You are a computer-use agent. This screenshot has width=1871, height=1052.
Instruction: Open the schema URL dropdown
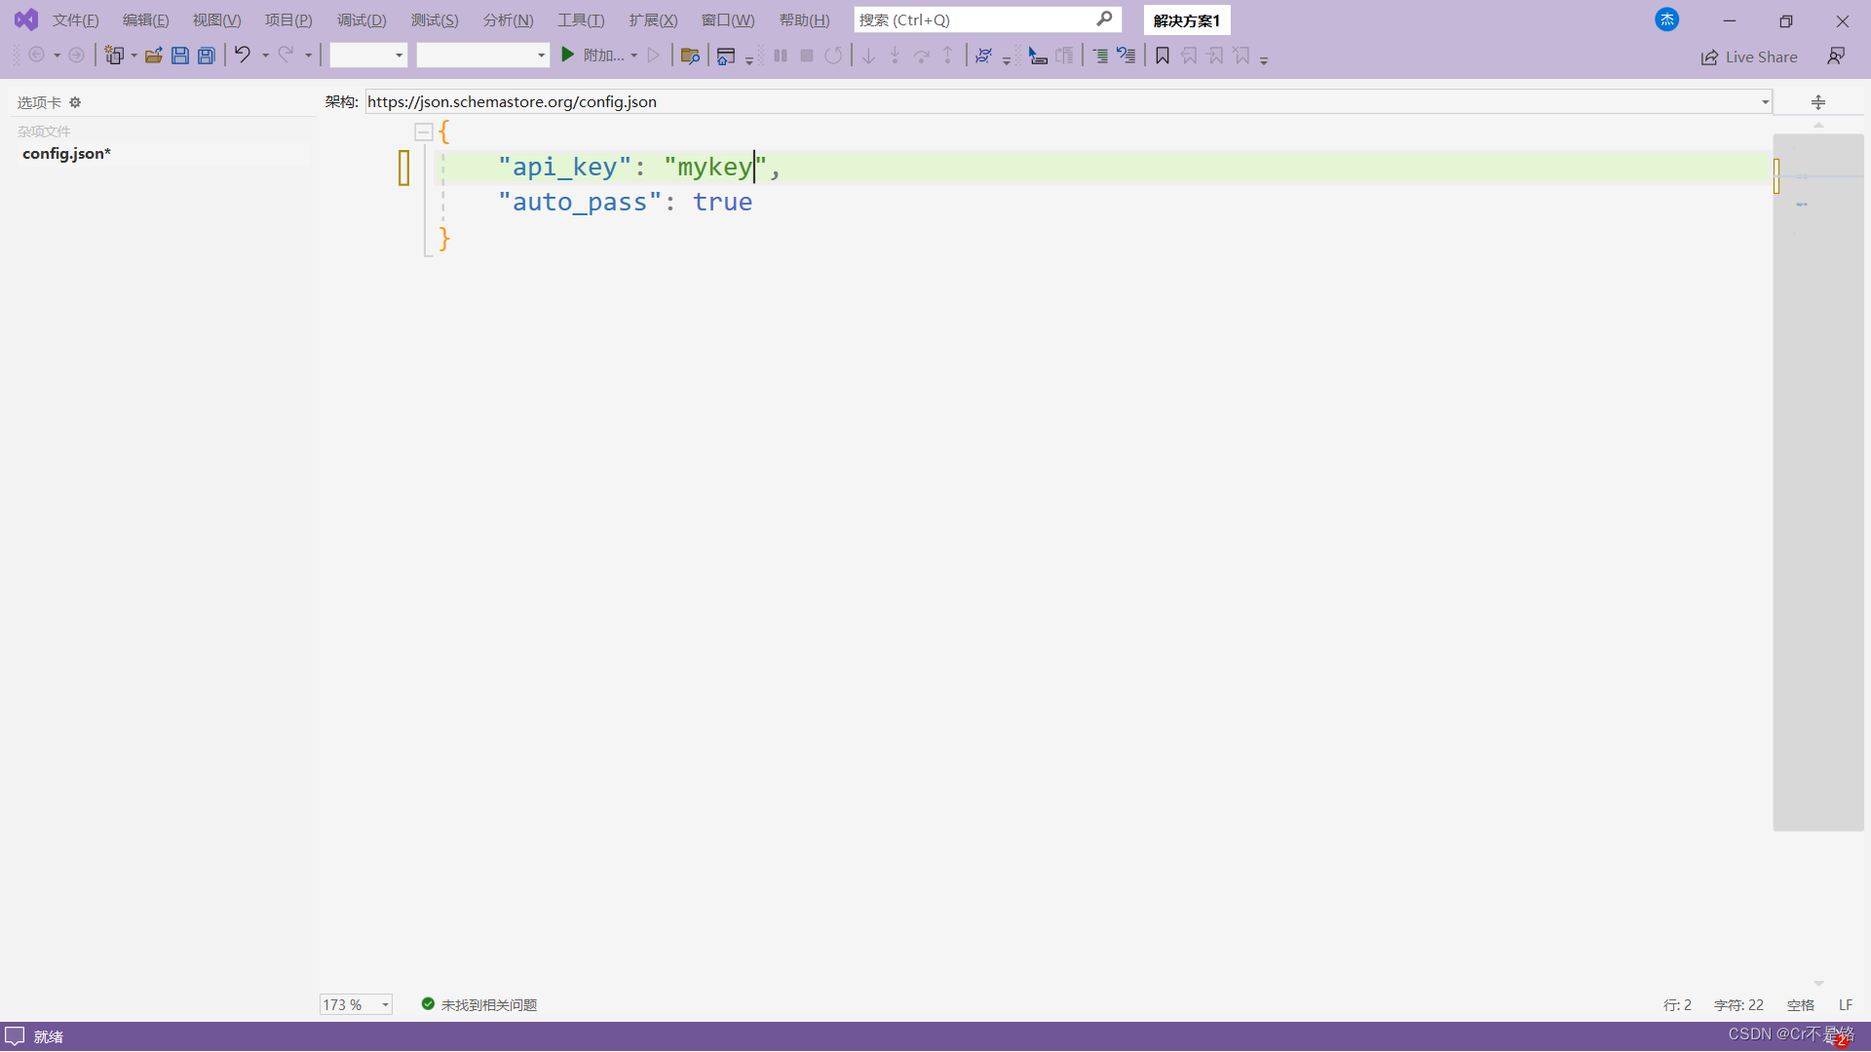[1765, 101]
